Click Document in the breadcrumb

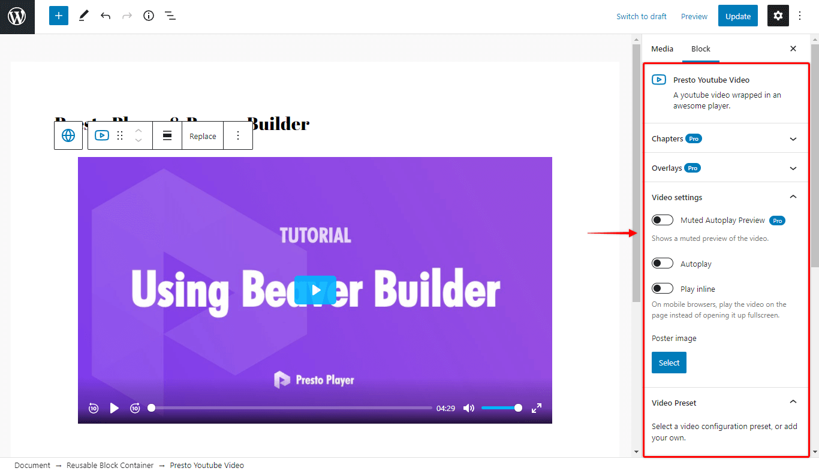pyautogui.click(x=32, y=465)
